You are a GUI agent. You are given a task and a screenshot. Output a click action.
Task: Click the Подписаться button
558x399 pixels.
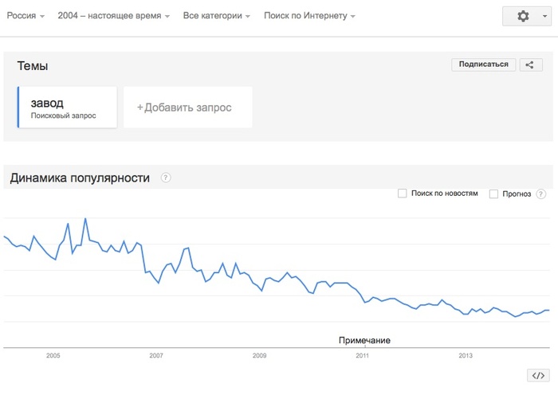pos(483,65)
